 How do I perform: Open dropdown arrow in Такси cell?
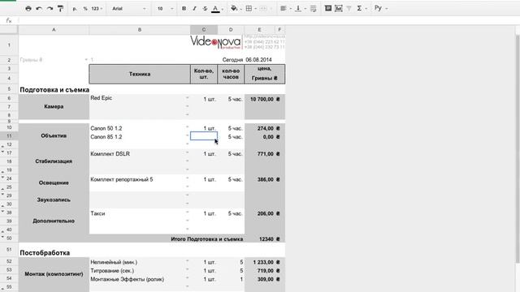click(x=187, y=212)
